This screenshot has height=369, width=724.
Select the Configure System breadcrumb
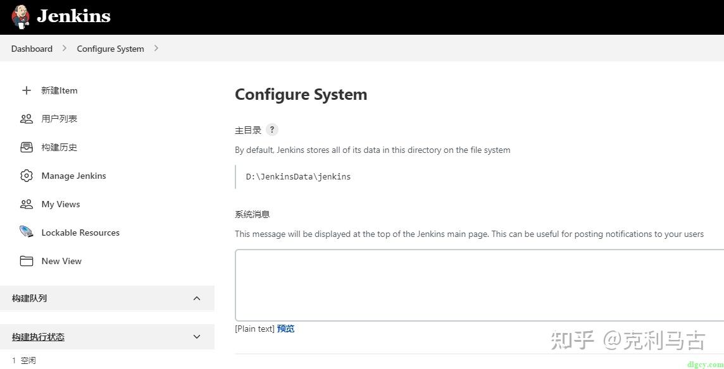click(x=110, y=49)
